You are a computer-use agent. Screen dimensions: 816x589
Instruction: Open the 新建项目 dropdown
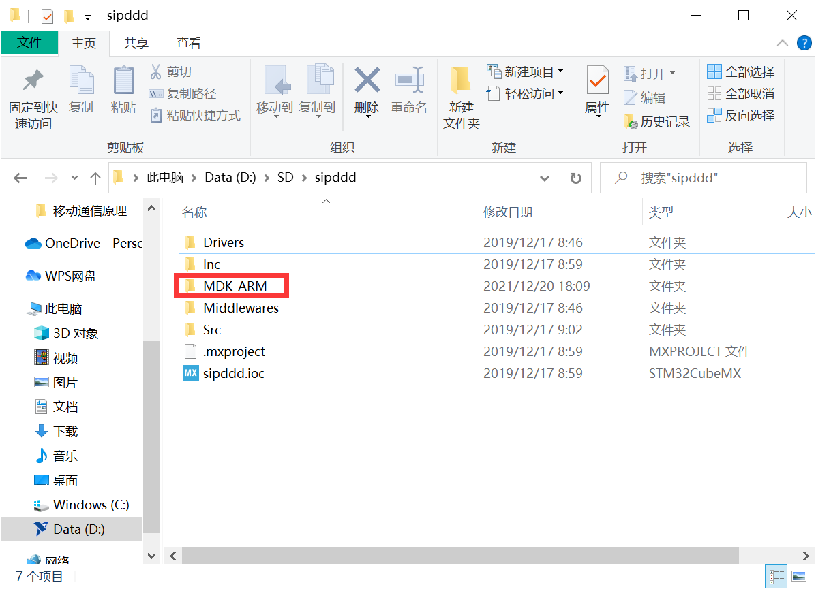coord(559,71)
